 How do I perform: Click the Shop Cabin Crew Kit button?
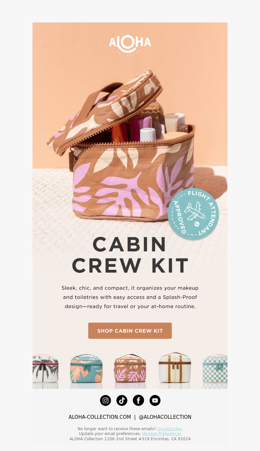coord(130,331)
